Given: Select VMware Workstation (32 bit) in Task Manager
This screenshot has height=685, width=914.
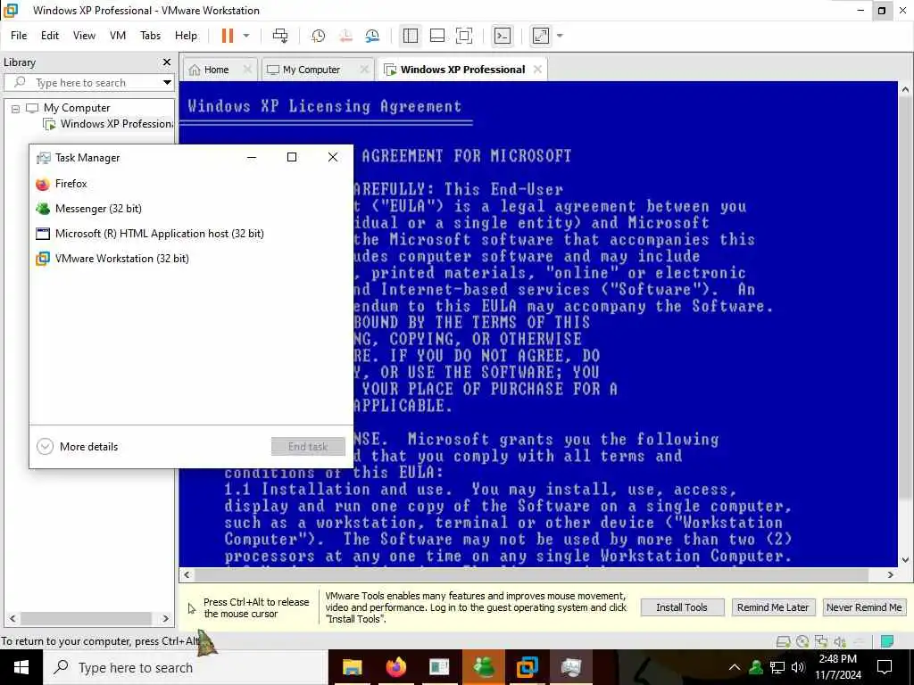Looking at the screenshot, I should (191, 259).
